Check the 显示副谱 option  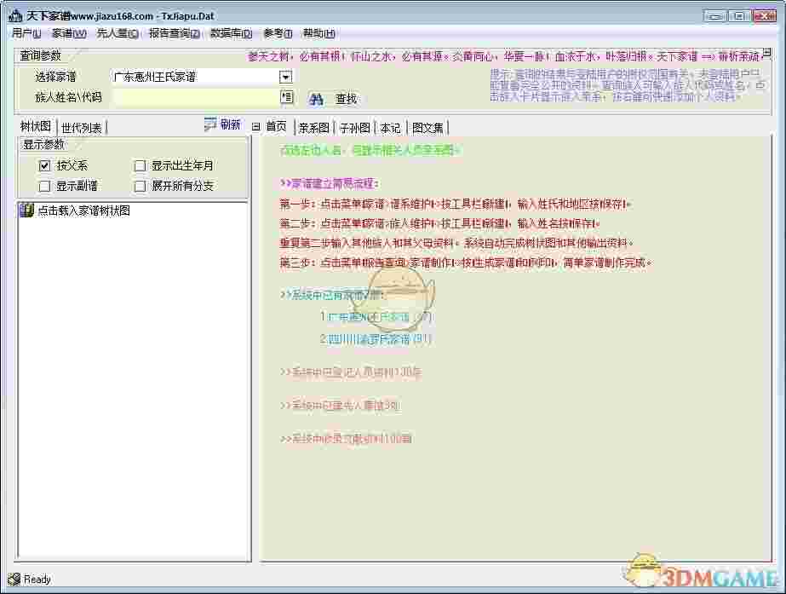pyautogui.click(x=45, y=186)
